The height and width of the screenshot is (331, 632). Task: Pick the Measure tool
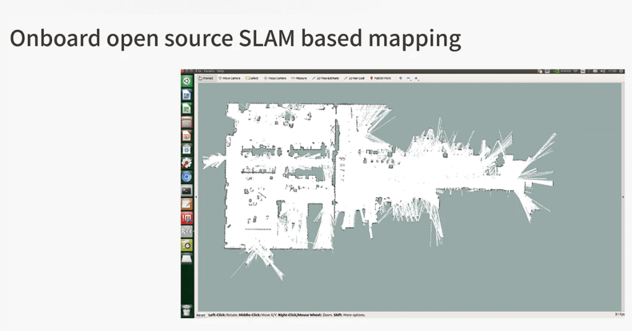[299, 78]
